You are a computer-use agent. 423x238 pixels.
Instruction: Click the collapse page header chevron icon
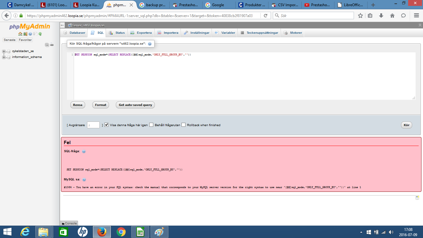click(x=420, y=25)
